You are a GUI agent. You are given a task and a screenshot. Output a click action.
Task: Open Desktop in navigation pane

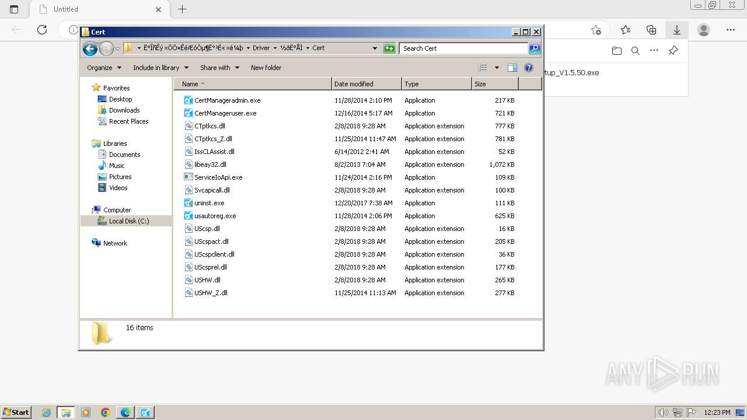point(120,99)
